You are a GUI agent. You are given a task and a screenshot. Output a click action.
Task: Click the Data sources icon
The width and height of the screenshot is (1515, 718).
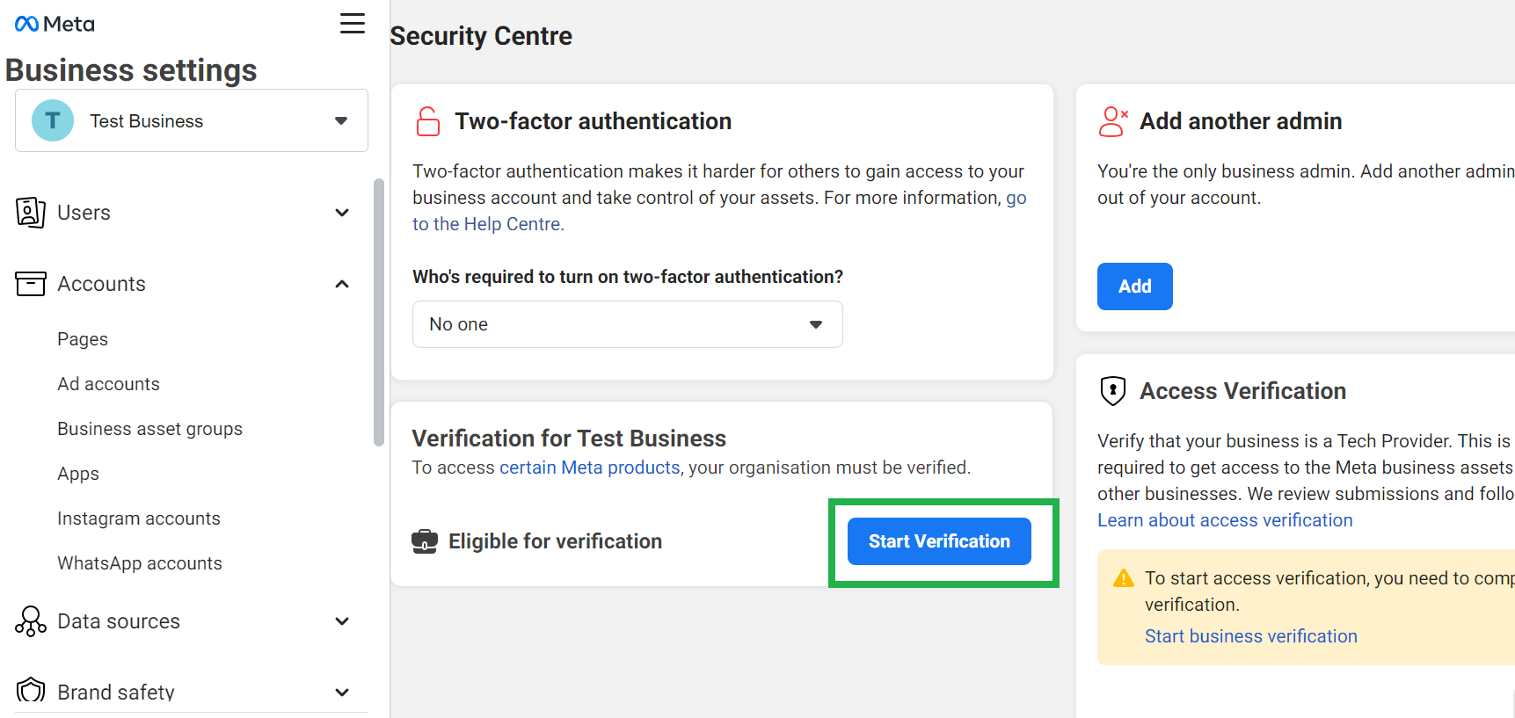pos(31,621)
